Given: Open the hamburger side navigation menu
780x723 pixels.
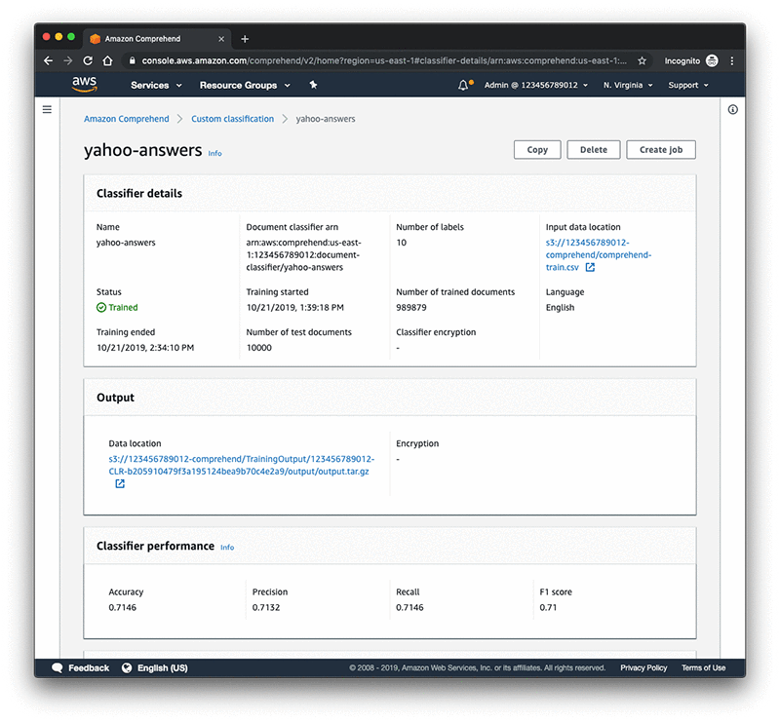Looking at the screenshot, I should point(47,109).
